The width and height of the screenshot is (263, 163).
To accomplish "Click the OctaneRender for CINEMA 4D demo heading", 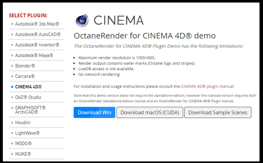I will (145, 36).
